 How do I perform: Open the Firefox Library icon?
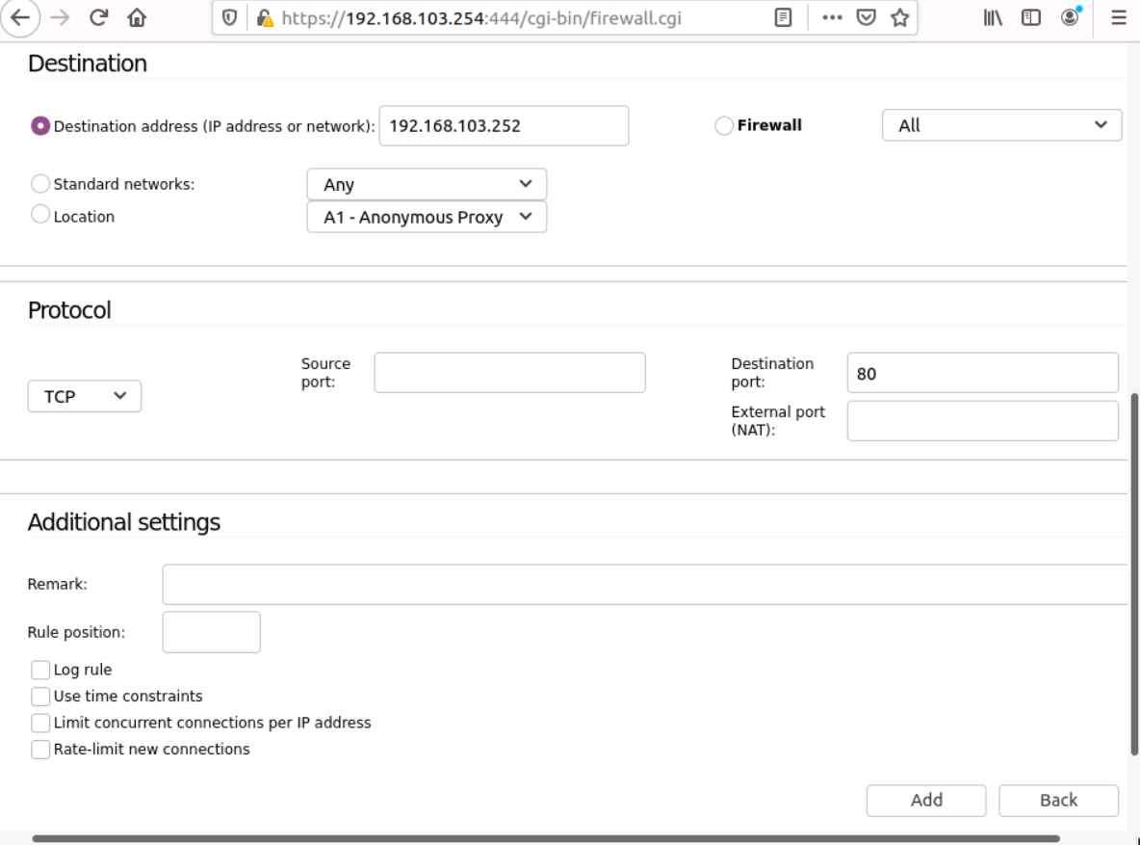(993, 19)
